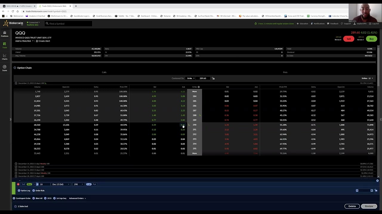Add a Contingent Order

click(x=22, y=198)
